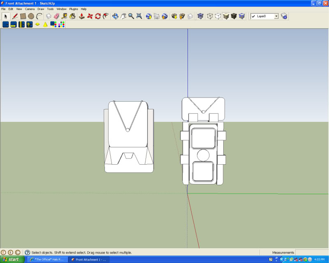
Task: Click the Get Current View Google Earth icon
Action: pyautogui.click(x=149, y=16)
